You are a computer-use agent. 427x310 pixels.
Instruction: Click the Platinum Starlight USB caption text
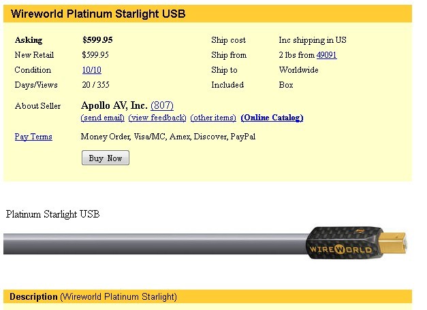click(x=53, y=214)
